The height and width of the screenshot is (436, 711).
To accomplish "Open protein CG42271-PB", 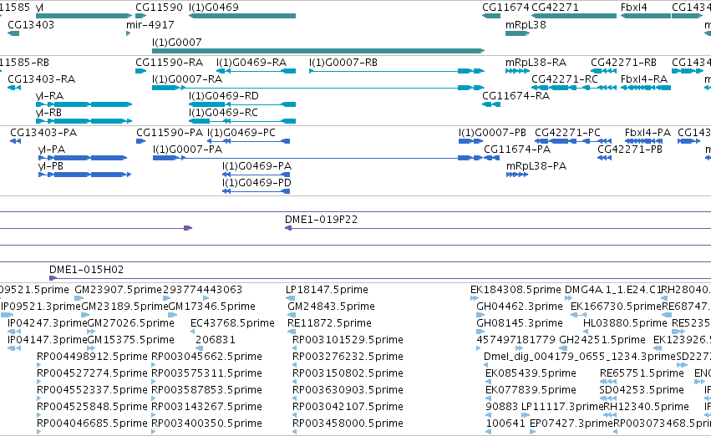I will (x=630, y=150).
